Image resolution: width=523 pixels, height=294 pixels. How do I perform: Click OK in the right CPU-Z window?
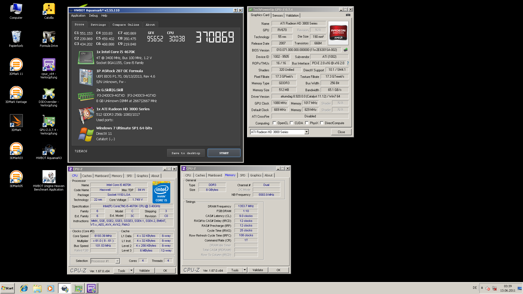(x=278, y=270)
